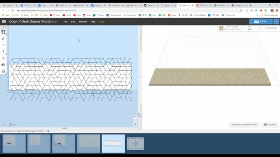Expand the workpieces title dropdown arrow

45,131
